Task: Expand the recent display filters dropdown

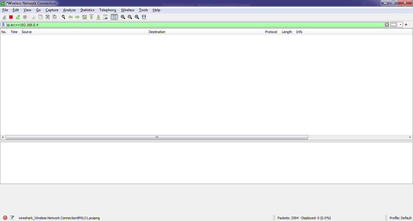Action: [401, 25]
